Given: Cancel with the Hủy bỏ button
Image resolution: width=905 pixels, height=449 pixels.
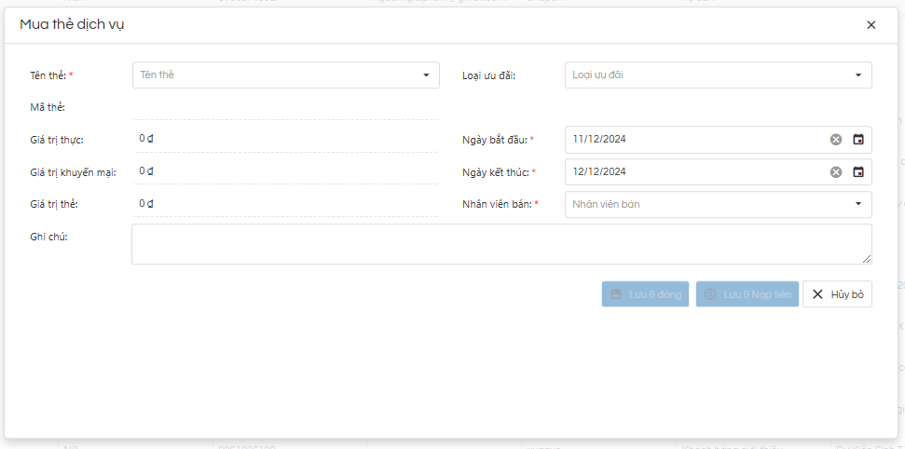Looking at the screenshot, I should (837, 294).
